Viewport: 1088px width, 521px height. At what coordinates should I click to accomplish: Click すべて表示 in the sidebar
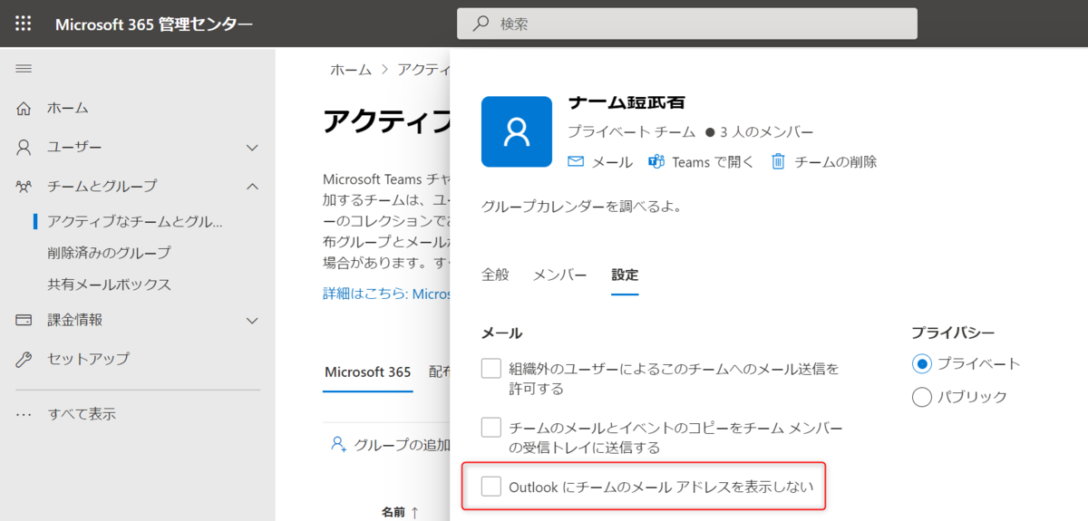[x=82, y=414]
